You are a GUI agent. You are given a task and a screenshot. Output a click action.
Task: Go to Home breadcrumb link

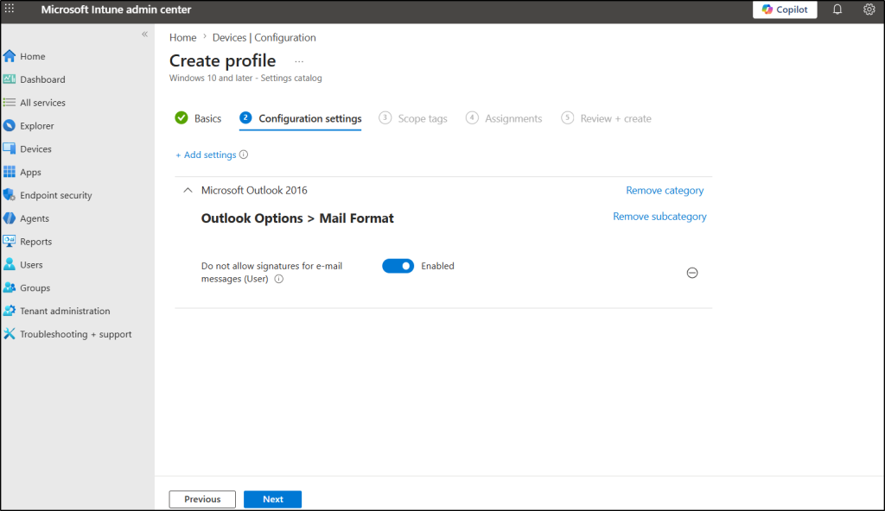183,37
